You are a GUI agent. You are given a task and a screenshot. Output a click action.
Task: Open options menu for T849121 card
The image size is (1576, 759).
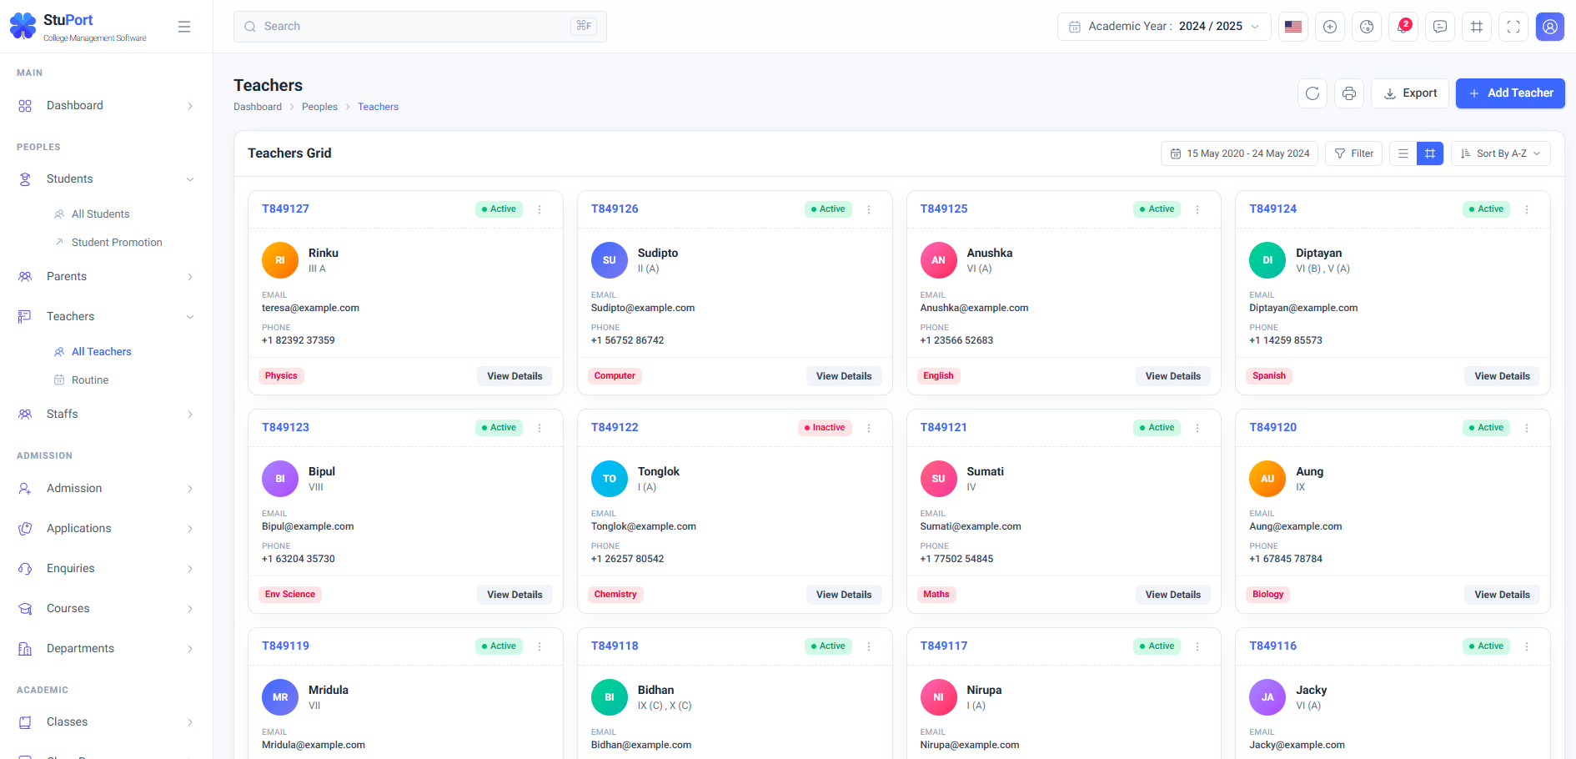(1197, 428)
